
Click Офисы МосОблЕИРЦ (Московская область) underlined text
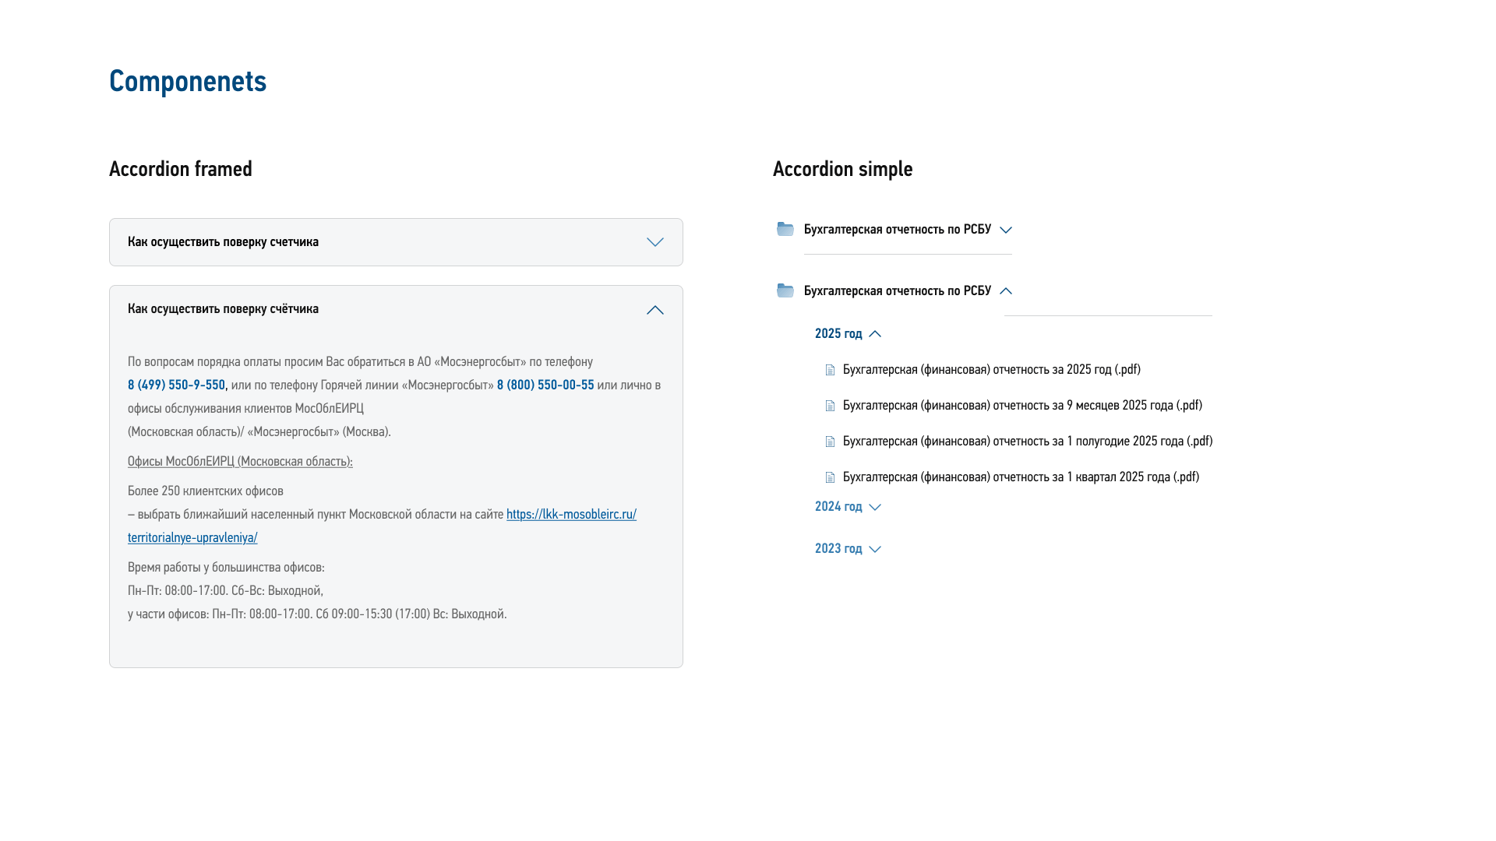tap(240, 462)
